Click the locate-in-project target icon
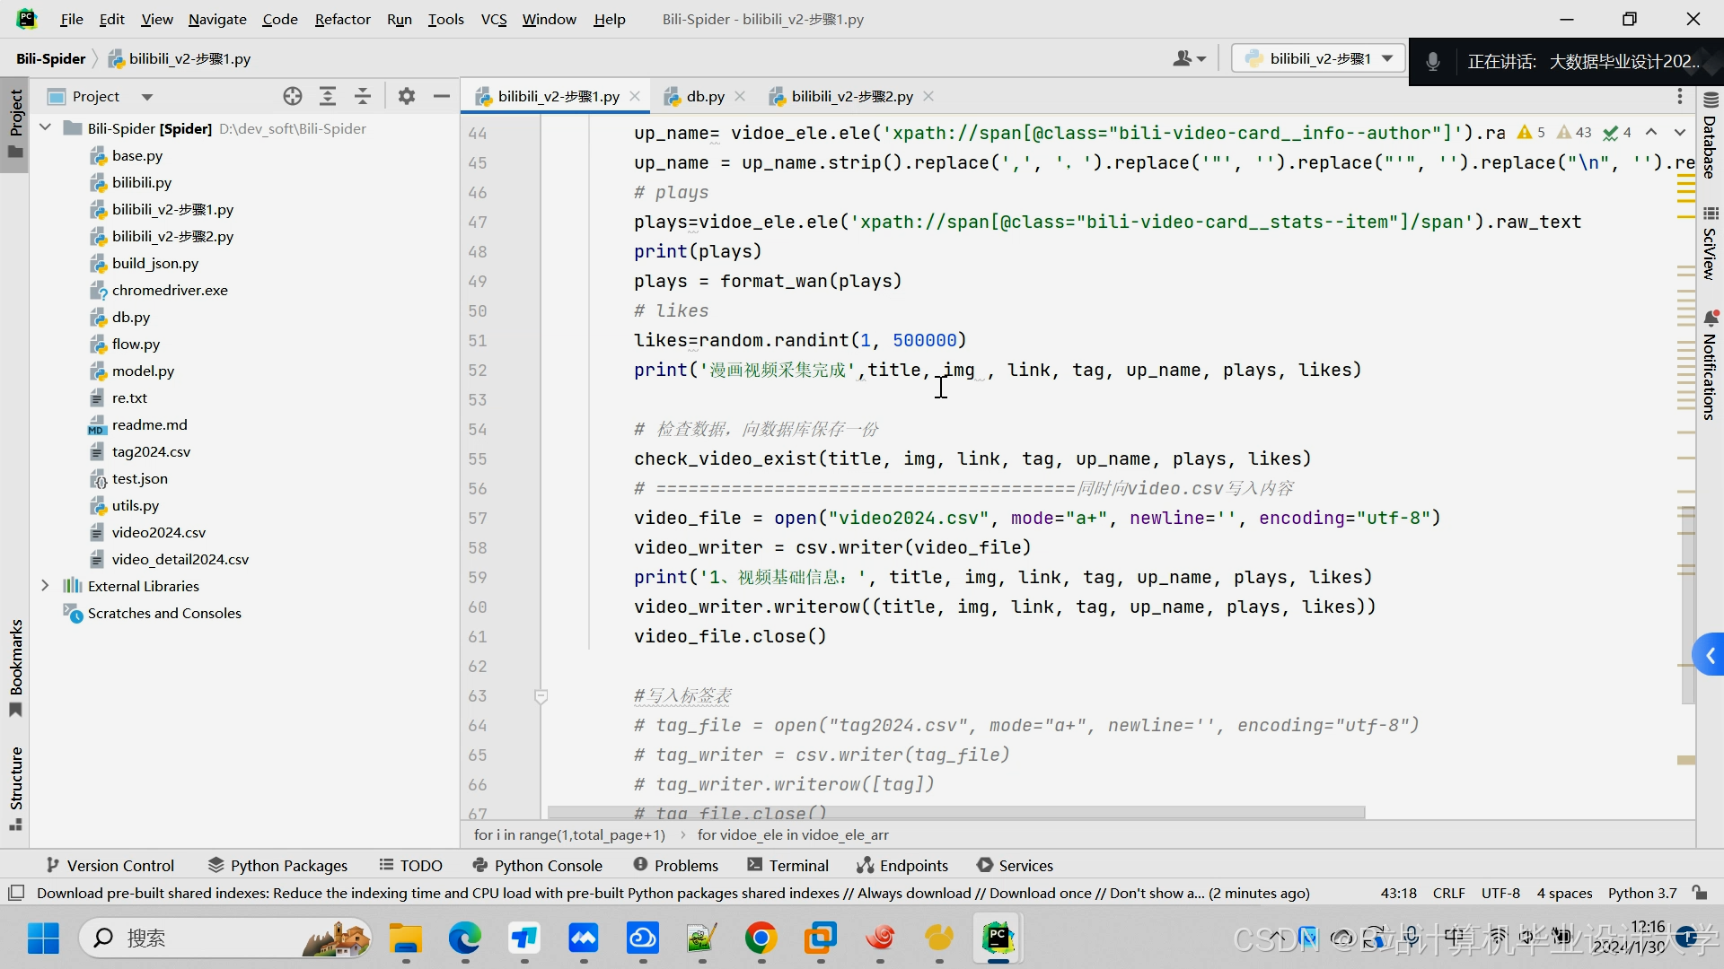This screenshot has height=969, width=1724. (293, 96)
